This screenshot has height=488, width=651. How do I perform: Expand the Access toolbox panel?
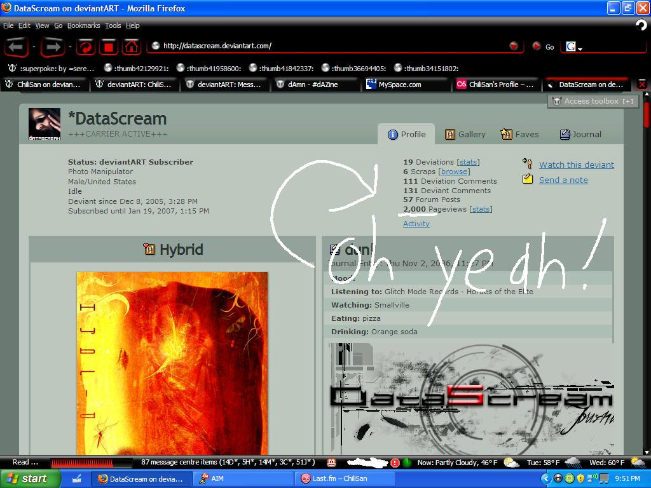tap(593, 101)
